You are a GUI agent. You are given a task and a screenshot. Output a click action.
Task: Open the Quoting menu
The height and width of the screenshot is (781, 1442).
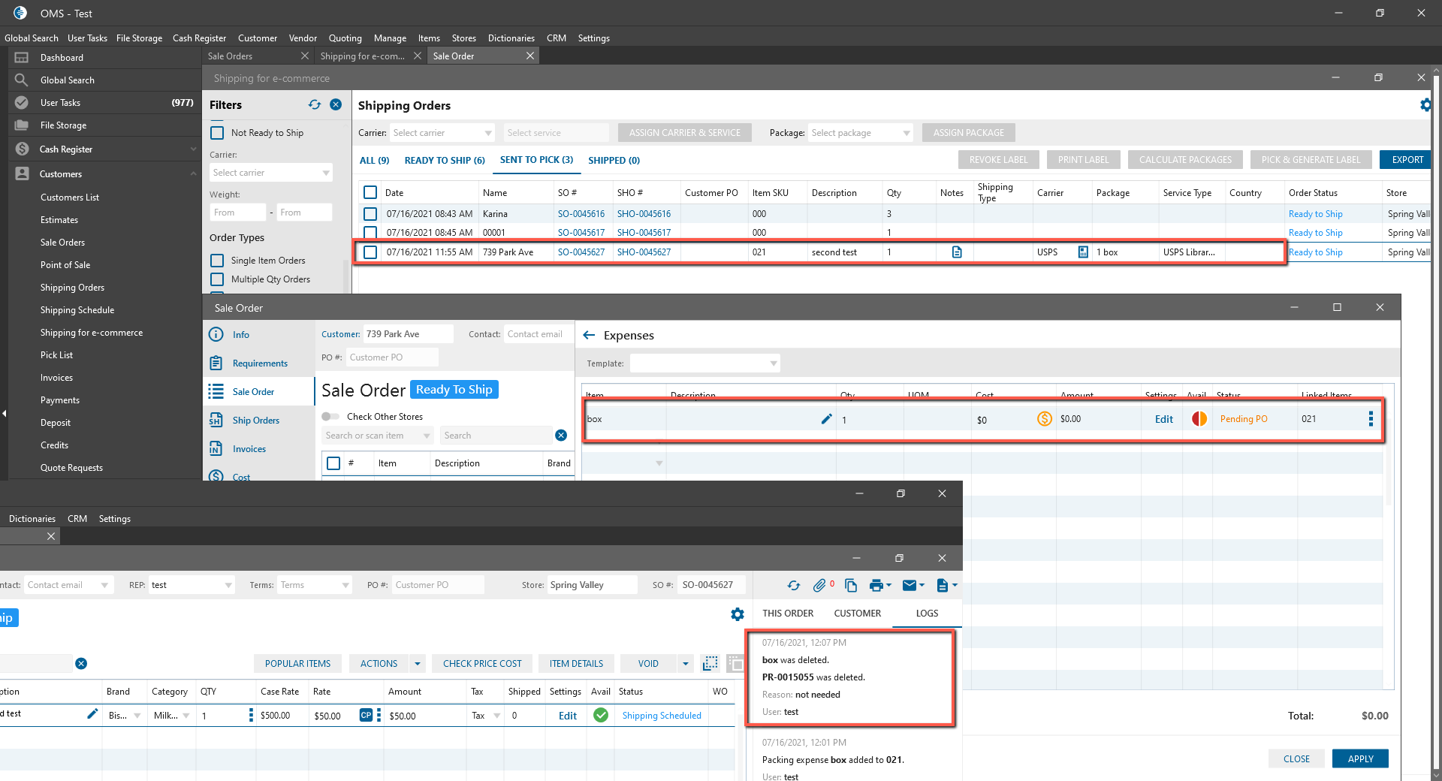pyautogui.click(x=345, y=38)
